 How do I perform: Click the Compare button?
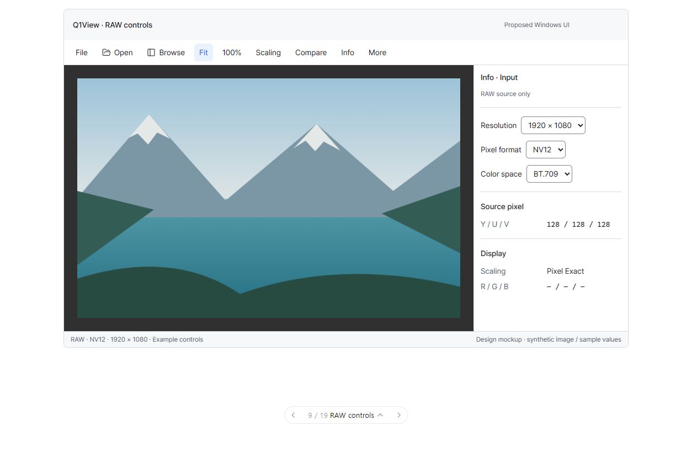pyautogui.click(x=311, y=52)
